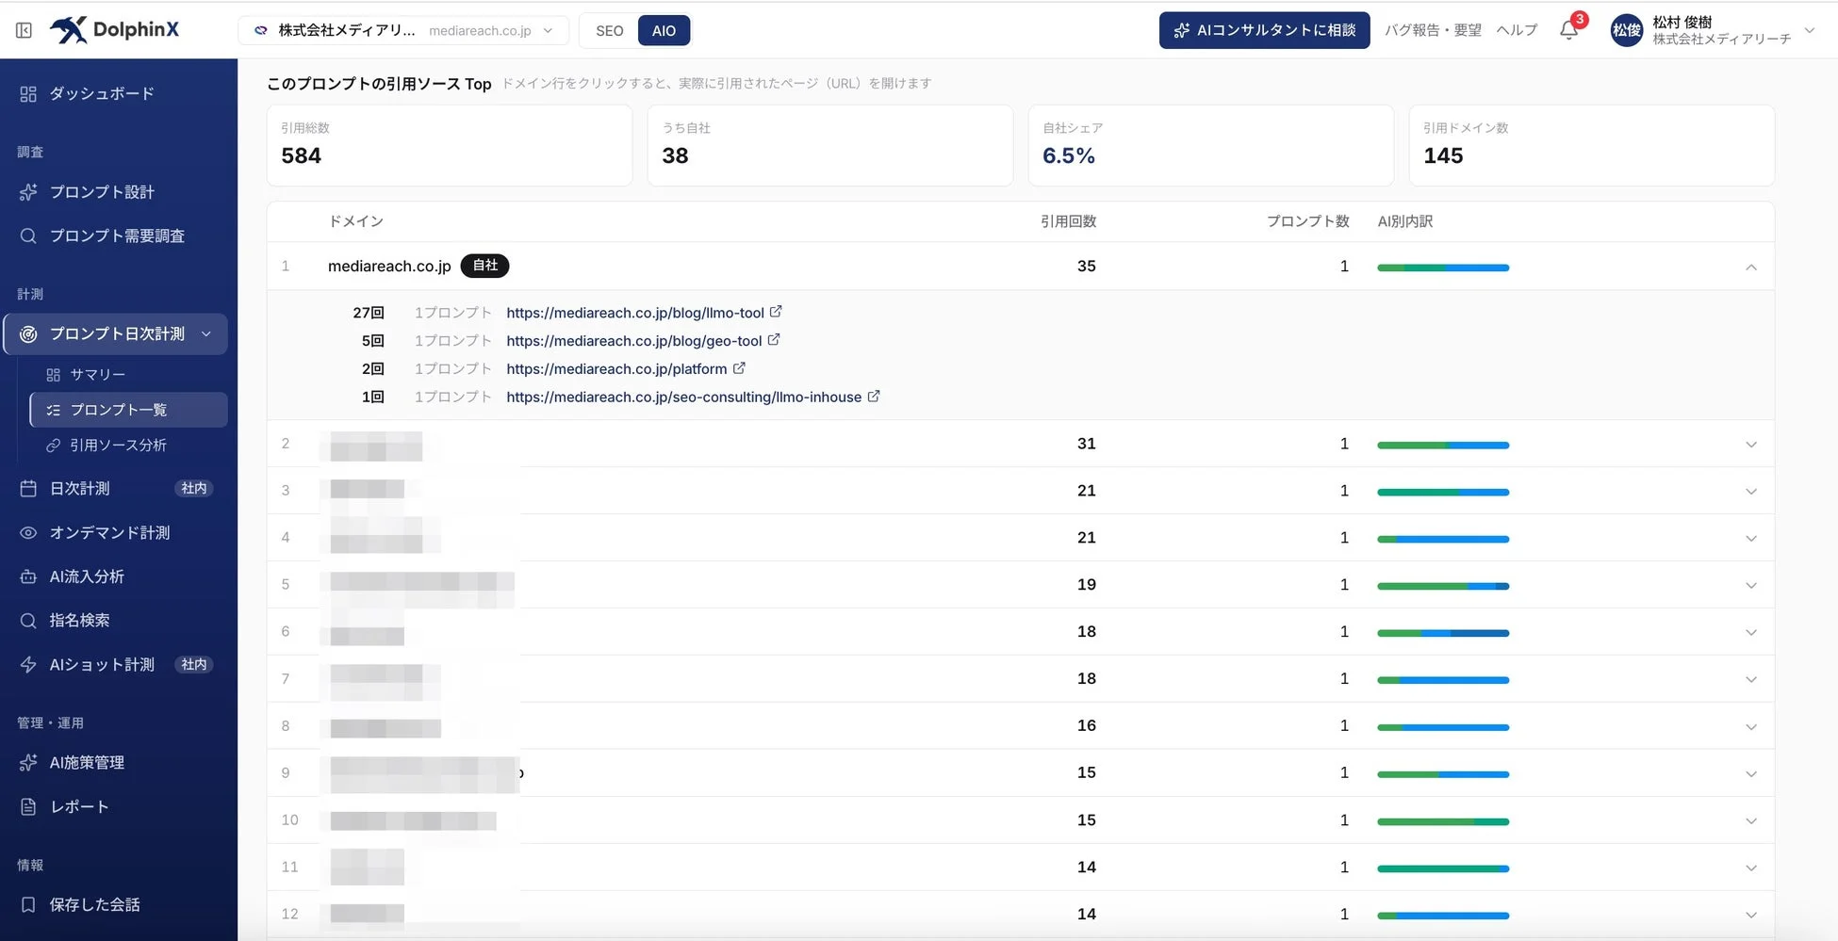Open external link icon next to geo-tool URL

pyautogui.click(x=774, y=340)
